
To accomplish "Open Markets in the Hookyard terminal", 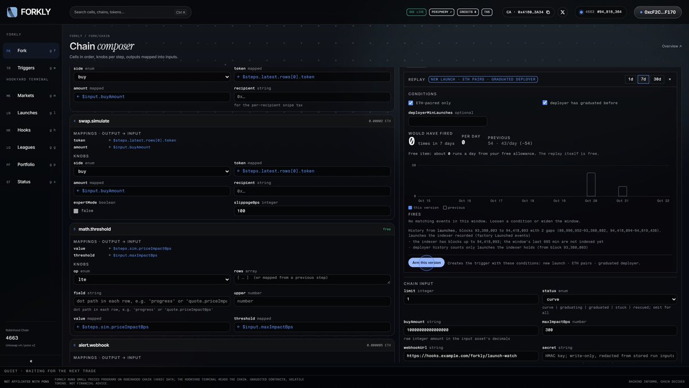I will pos(30,95).
